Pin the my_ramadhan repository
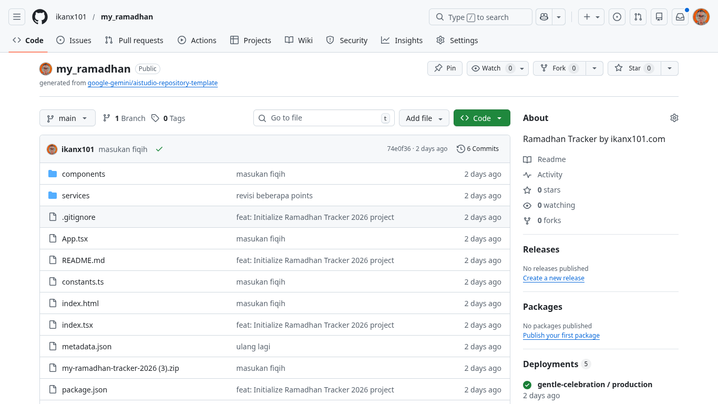718x404 pixels. coord(445,68)
